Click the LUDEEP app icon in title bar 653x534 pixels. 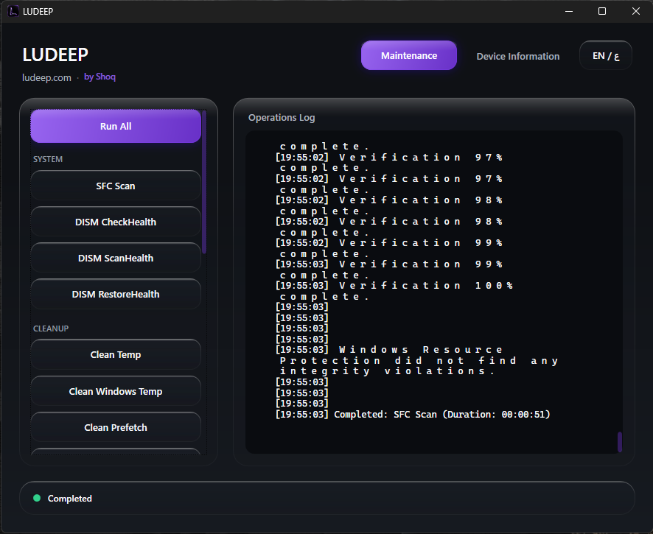pos(13,11)
